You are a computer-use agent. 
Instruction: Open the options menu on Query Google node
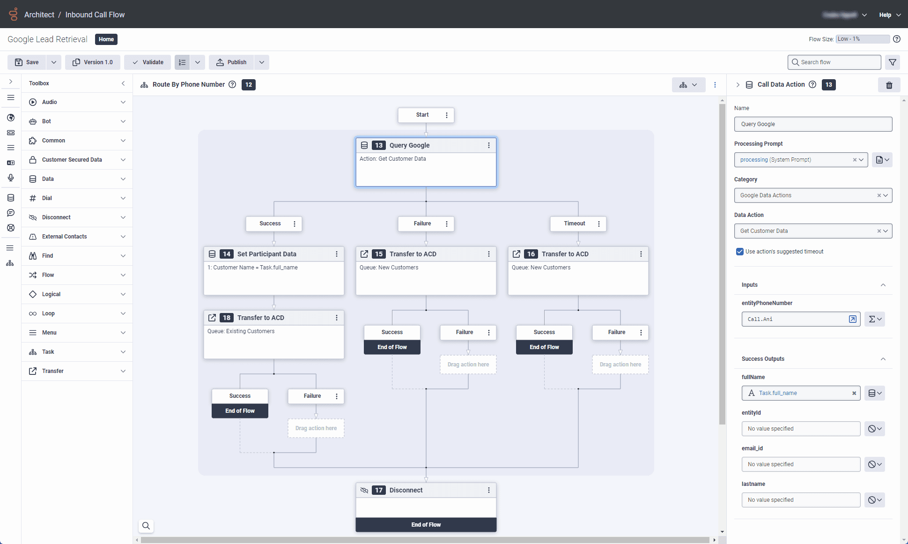[488, 145]
